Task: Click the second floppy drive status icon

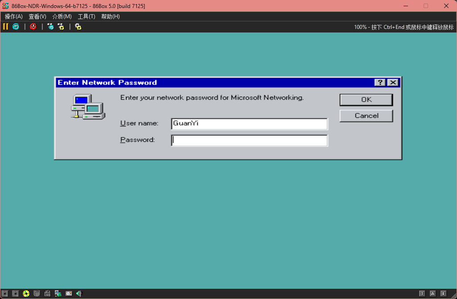Action: click(x=16, y=294)
